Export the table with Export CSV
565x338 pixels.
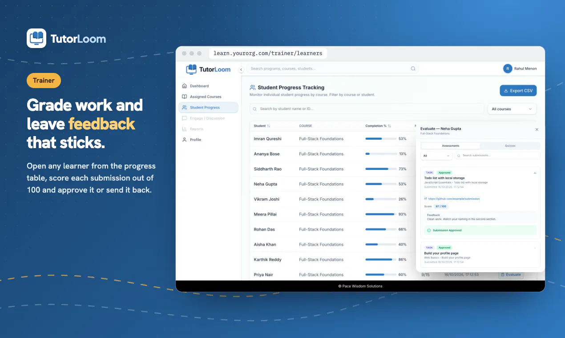[x=518, y=91]
